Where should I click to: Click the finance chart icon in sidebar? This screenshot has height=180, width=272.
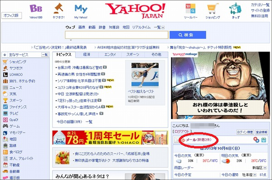[x=5, y=107]
